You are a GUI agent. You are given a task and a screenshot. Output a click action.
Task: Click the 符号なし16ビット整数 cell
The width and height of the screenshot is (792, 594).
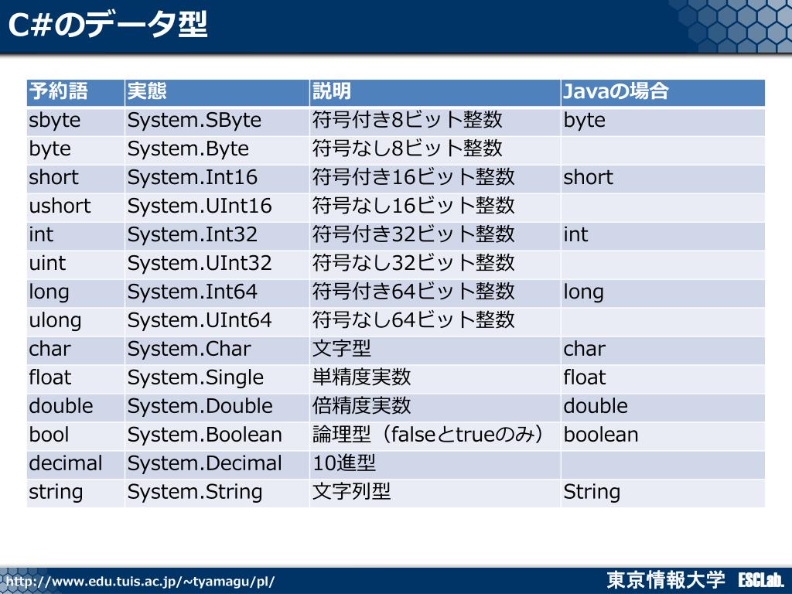click(435, 207)
